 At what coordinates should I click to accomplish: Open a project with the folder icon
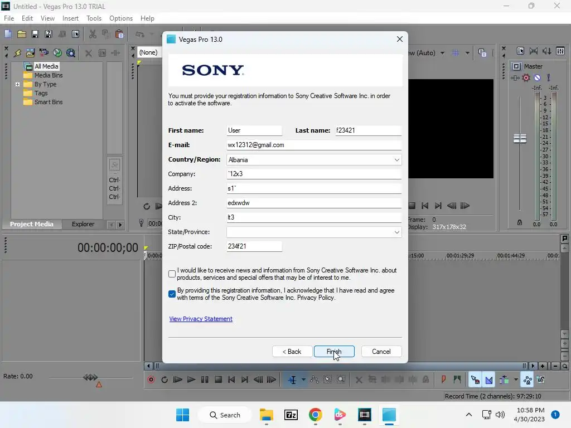click(22, 34)
